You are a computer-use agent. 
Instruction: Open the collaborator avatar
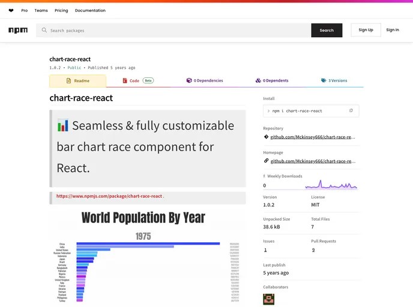pos(269,299)
